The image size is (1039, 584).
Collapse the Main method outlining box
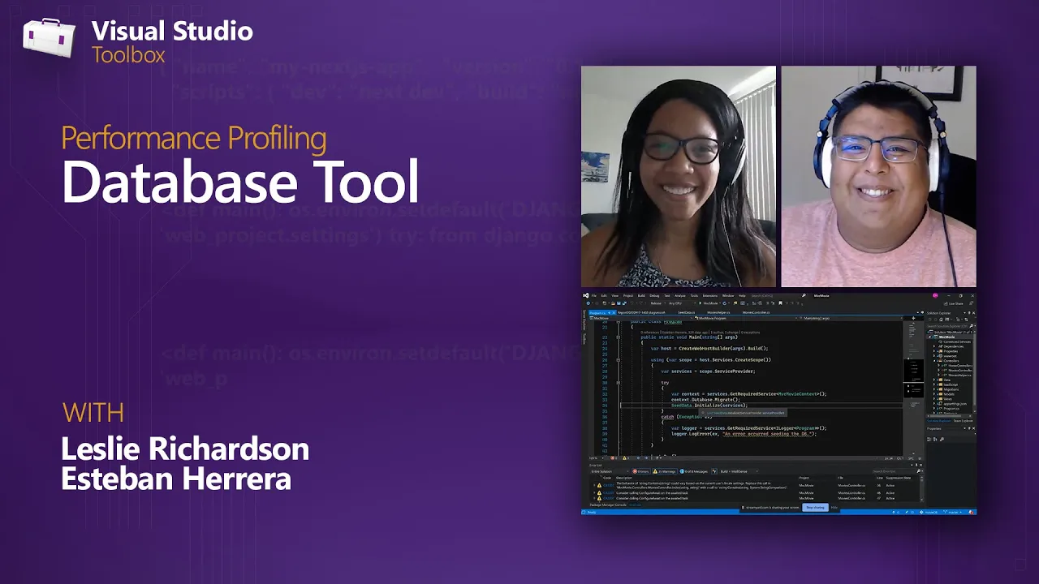(x=619, y=337)
